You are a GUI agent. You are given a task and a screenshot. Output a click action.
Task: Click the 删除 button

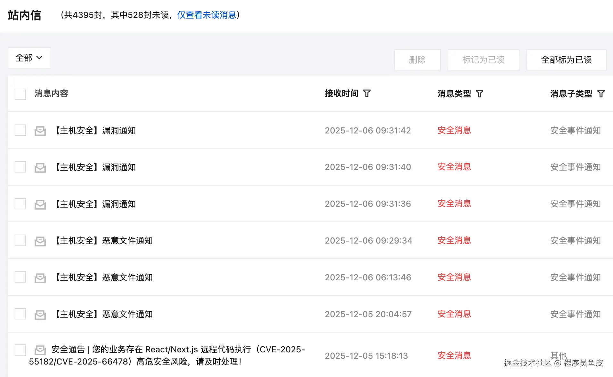coord(417,60)
